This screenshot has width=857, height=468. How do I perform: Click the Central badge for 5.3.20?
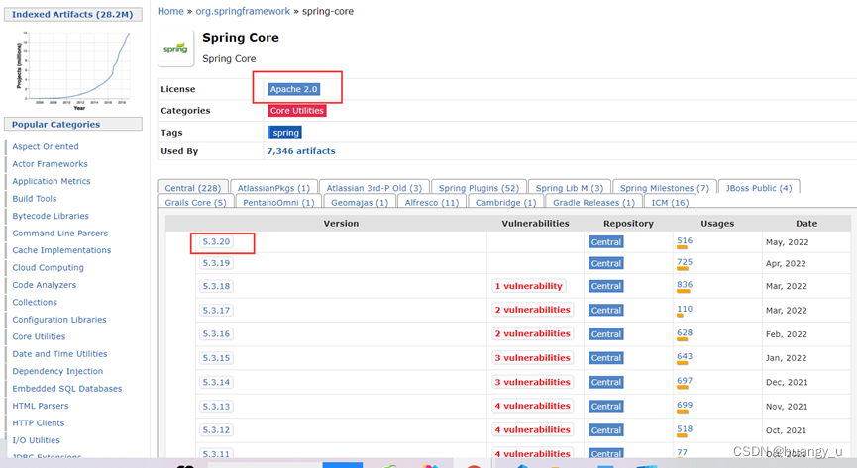[606, 242]
